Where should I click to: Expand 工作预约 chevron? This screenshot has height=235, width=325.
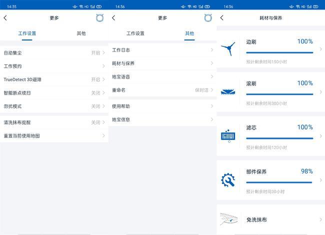click(103, 66)
